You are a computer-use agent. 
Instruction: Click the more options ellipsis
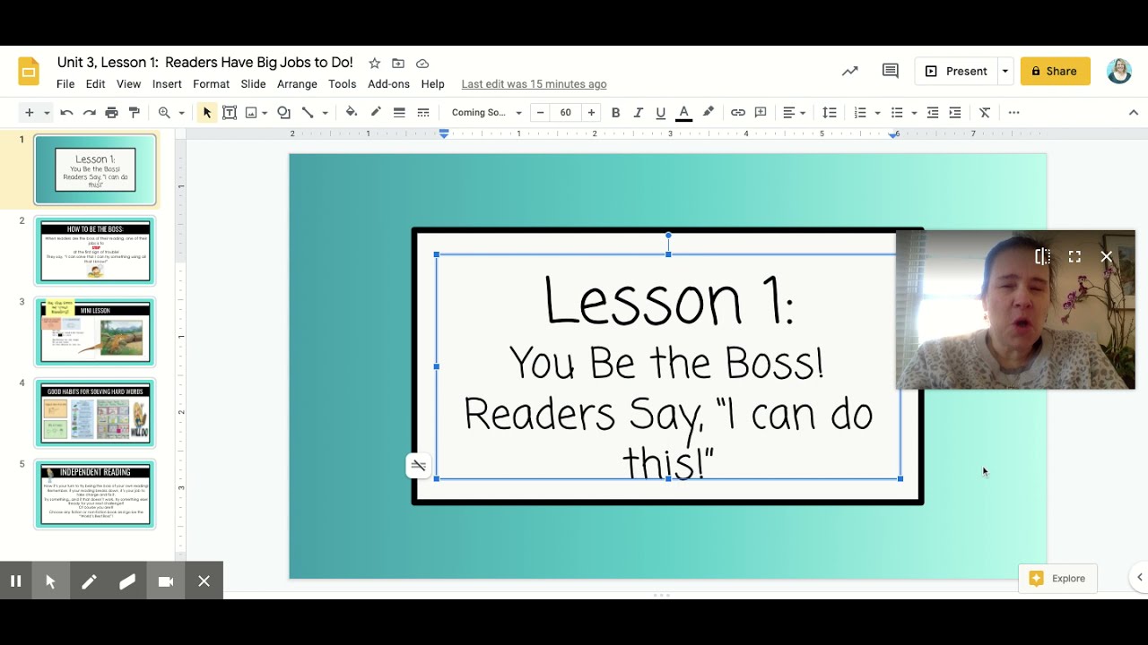[1014, 113]
